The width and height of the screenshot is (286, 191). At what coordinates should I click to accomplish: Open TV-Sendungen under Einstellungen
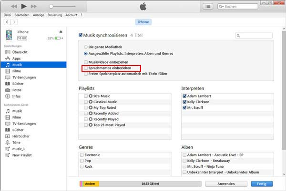(33, 77)
